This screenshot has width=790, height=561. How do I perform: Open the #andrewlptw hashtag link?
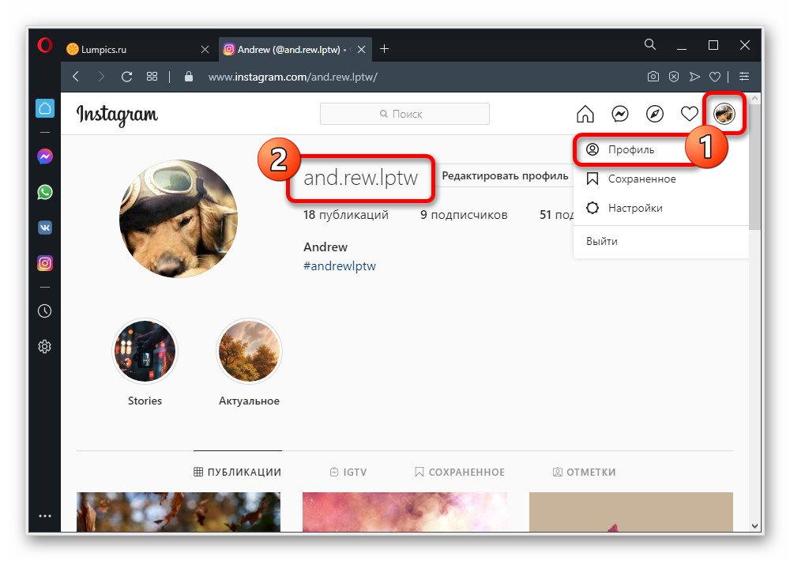340,266
